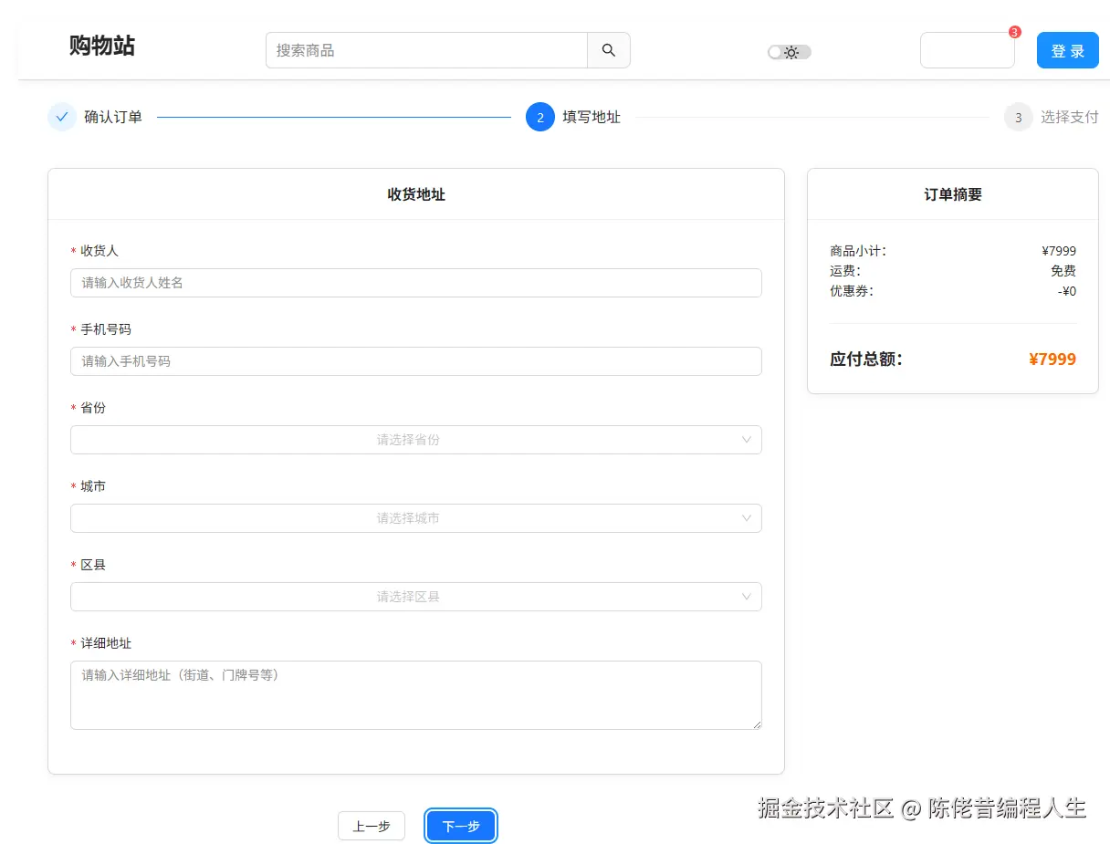Click the red notification badge on the cart
Viewport: 1110px width, 844px height.
[x=1013, y=32]
